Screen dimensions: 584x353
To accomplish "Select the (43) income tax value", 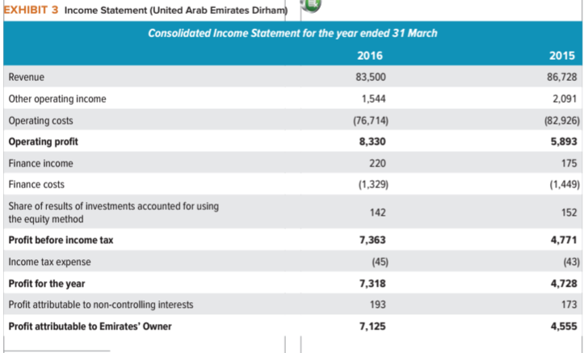I will click(x=571, y=262).
